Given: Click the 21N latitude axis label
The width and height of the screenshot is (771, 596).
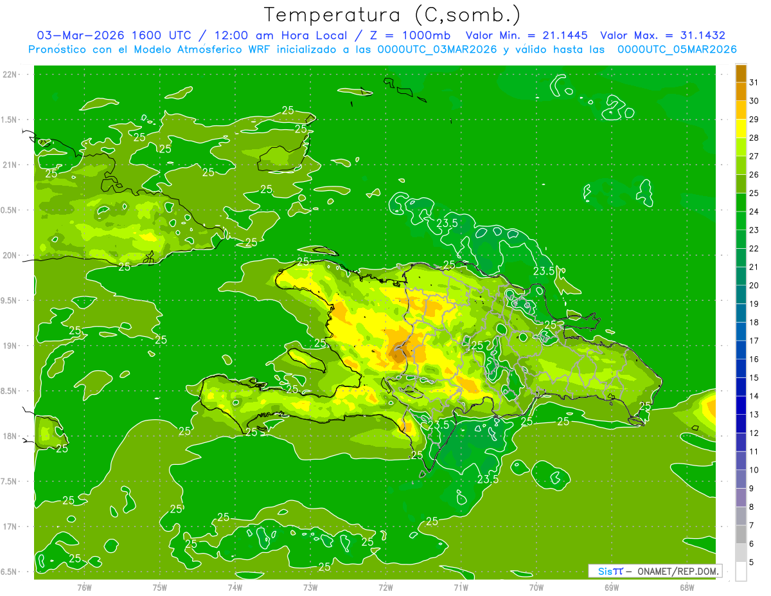Looking at the screenshot, I should pyautogui.click(x=10, y=165).
